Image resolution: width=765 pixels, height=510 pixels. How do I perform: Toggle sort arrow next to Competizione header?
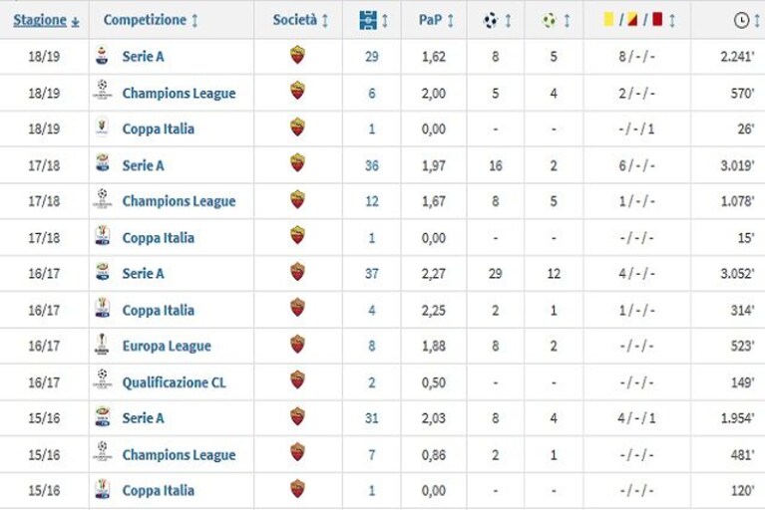(x=194, y=21)
